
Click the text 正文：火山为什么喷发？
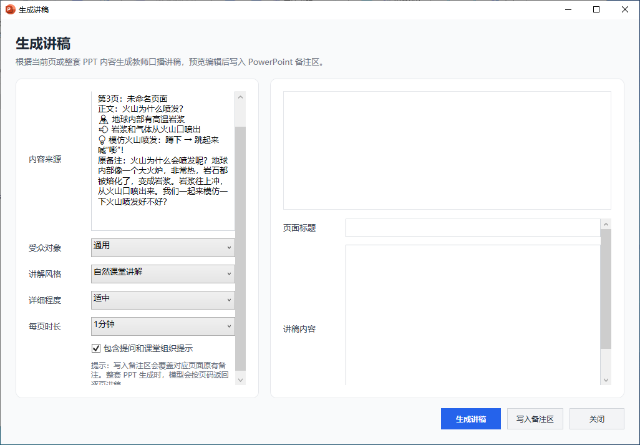point(141,109)
